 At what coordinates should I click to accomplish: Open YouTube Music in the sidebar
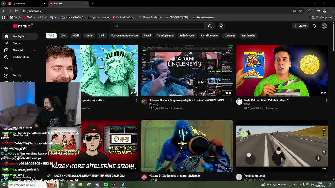[x=20, y=57]
